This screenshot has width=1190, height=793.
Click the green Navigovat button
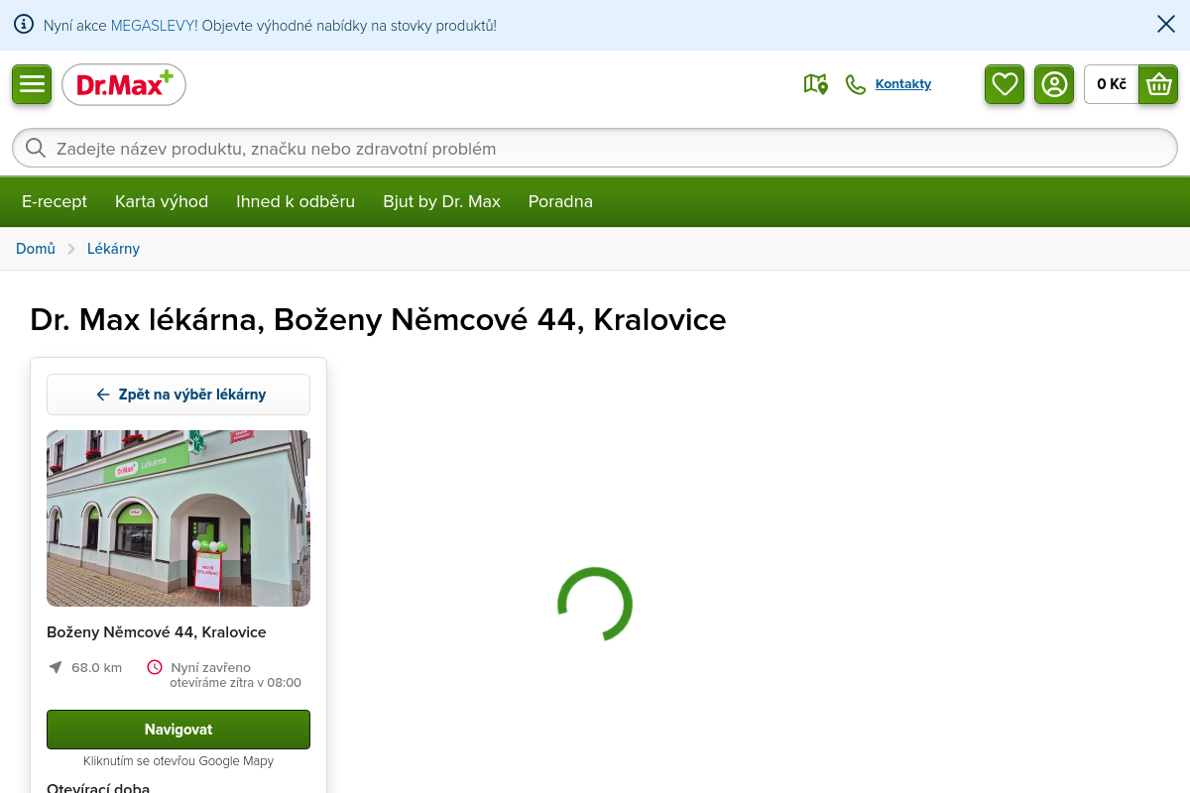178,730
